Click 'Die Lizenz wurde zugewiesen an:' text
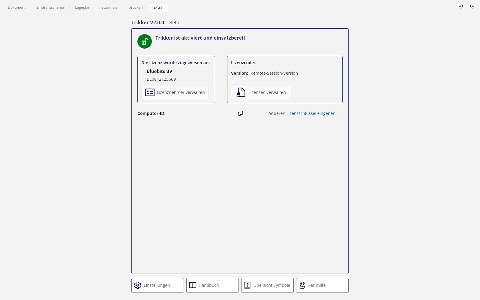Viewport: 480px width, 300px height. coord(176,63)
